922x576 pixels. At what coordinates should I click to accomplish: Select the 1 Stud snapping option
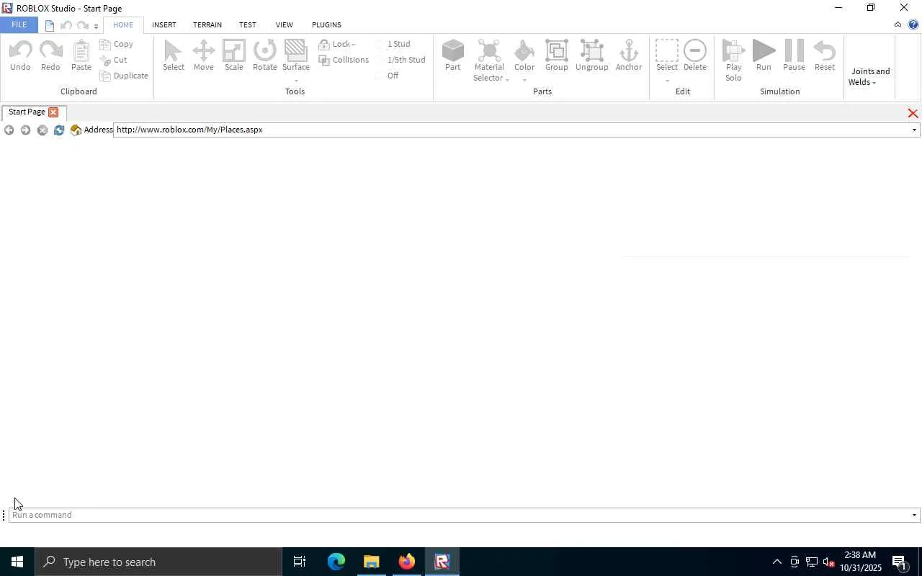point(393,44)
